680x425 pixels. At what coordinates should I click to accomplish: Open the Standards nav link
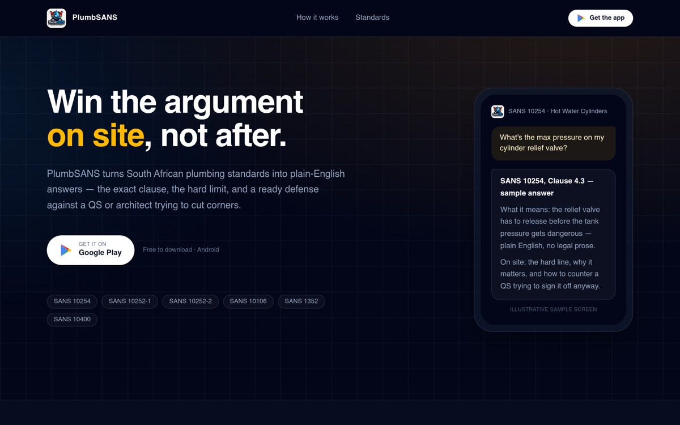click(372, 18)
